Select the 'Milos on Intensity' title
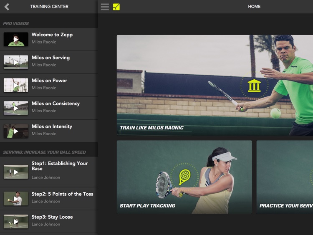313x235 pixels. (52, 126)
